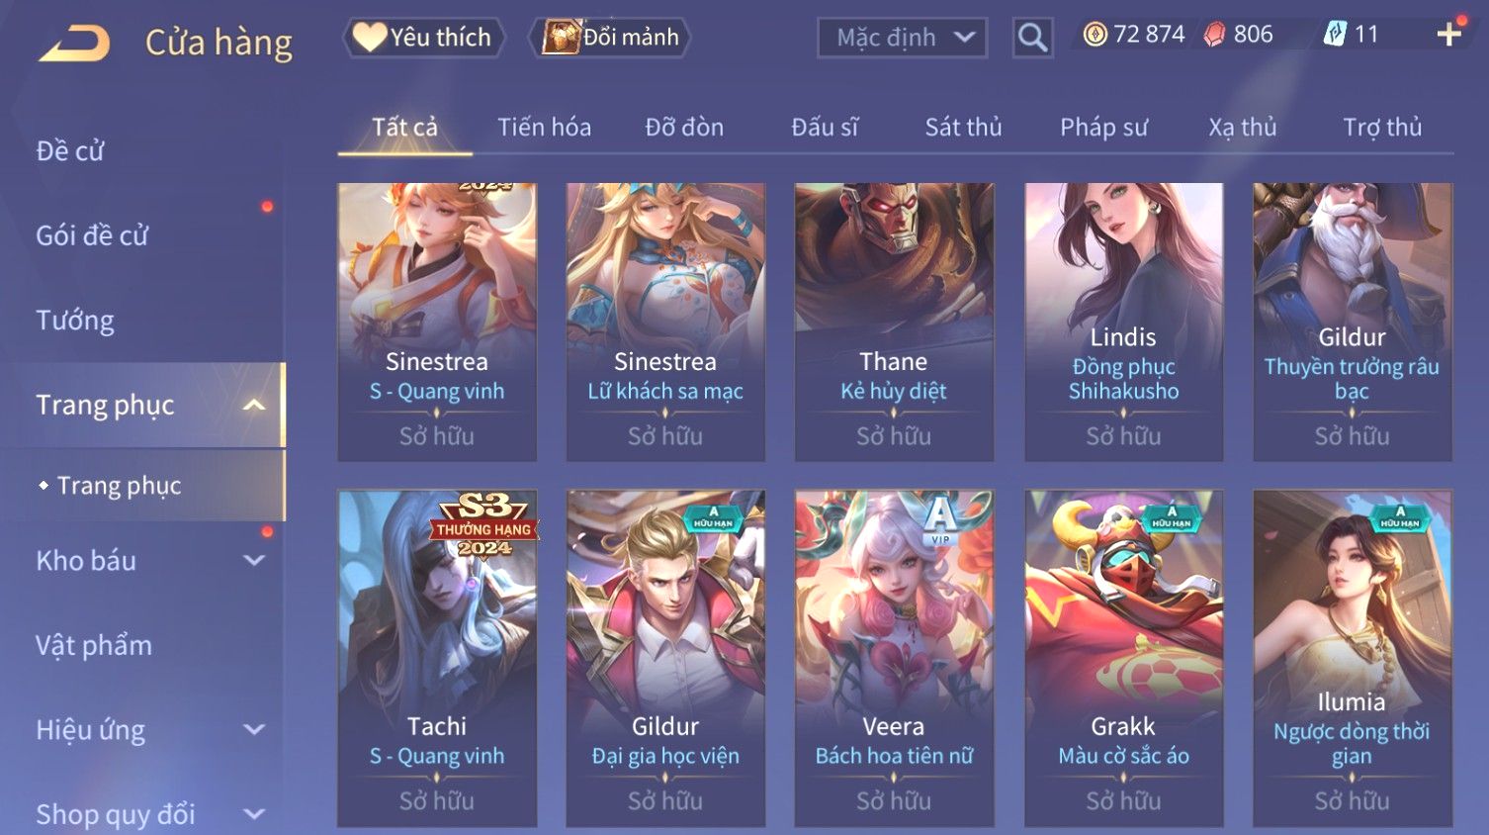Open the Mặc định sort dropdown
The width and height of the screenshot is (1489, 835).
pyautogui.click(x=903, y=39)
